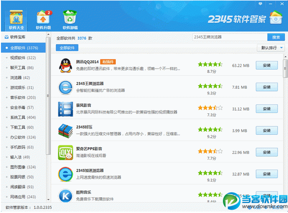The image size is (288, 213).
Task: Select 安全杀毒 (57) category
Action: pos(23,107)
